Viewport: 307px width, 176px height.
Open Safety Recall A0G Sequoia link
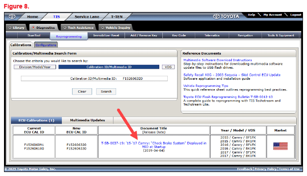click(232, 75)
